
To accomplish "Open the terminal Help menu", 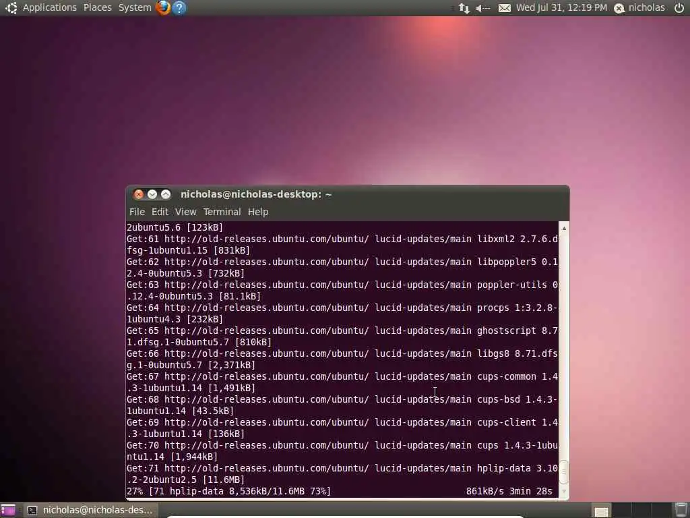I will pyautogui.click(x=258, y=212).
